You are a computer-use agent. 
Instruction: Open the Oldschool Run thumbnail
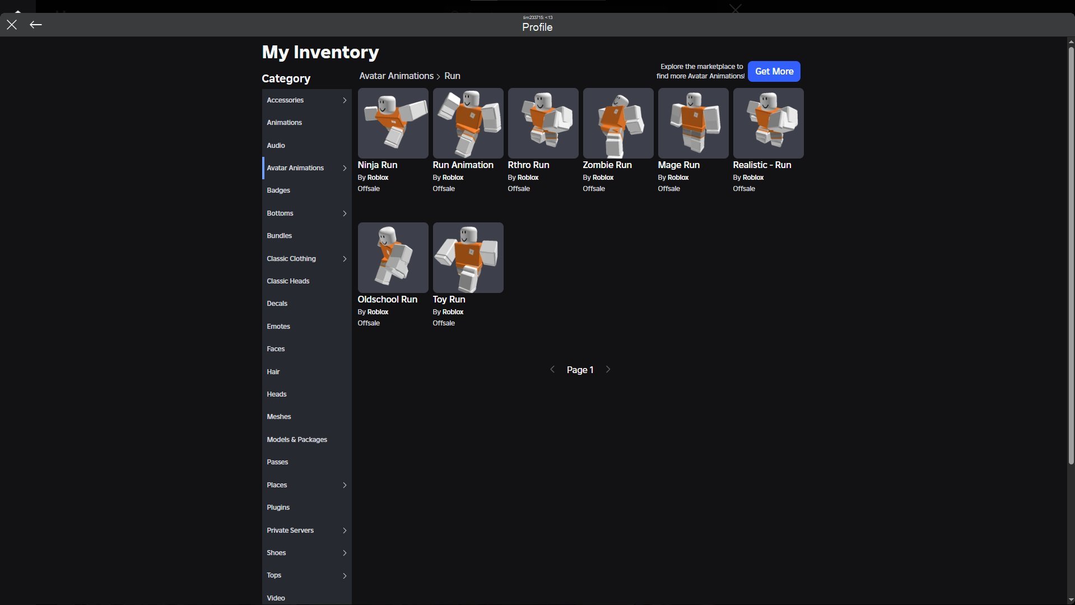click(x=393, y=258)
